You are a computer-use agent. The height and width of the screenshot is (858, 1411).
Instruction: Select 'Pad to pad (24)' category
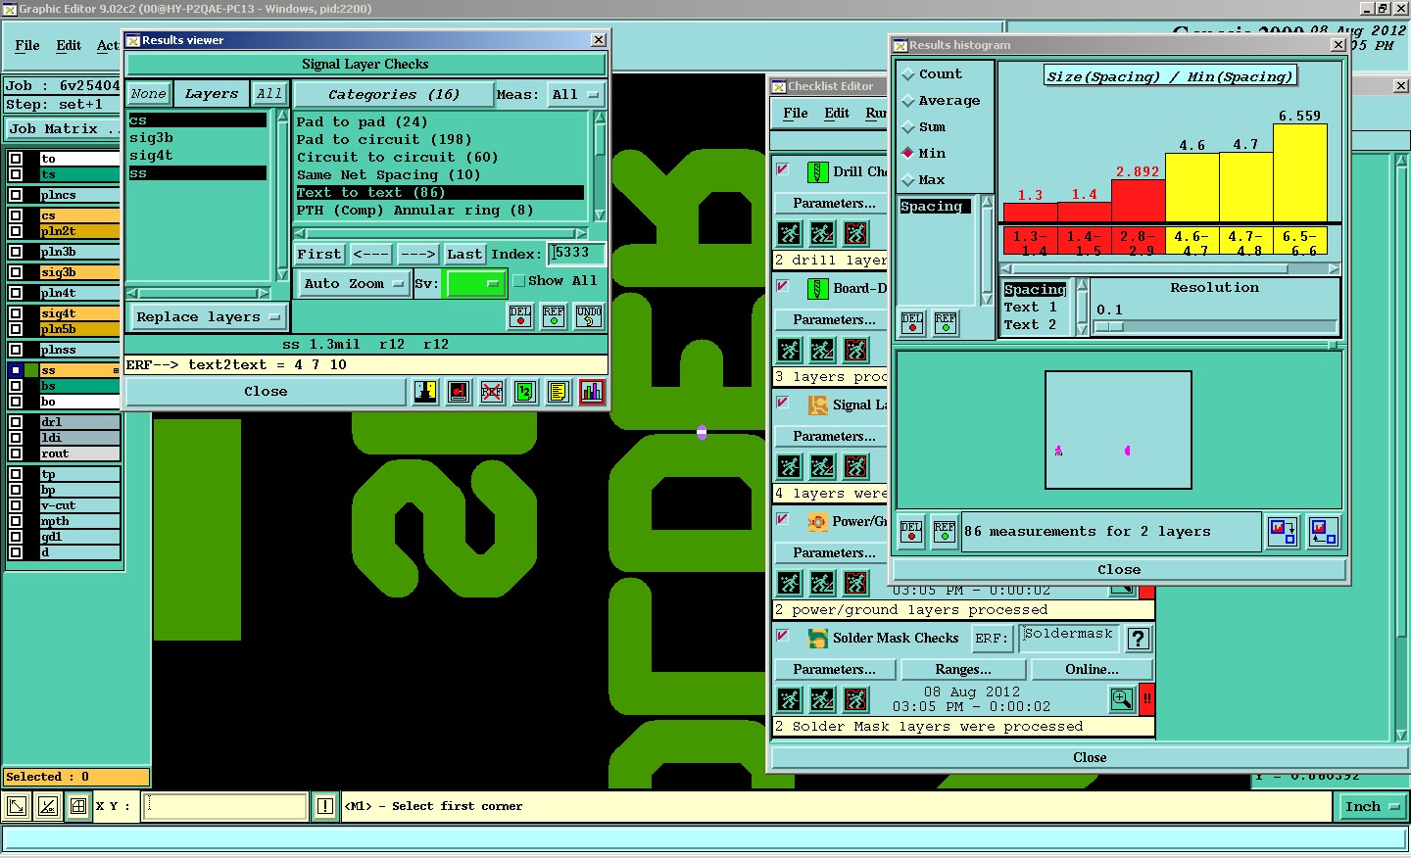pos(363,122)
